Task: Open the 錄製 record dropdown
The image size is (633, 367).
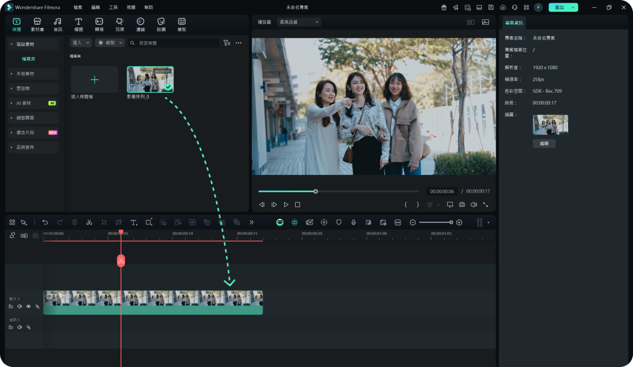Action: pos(110,43)
